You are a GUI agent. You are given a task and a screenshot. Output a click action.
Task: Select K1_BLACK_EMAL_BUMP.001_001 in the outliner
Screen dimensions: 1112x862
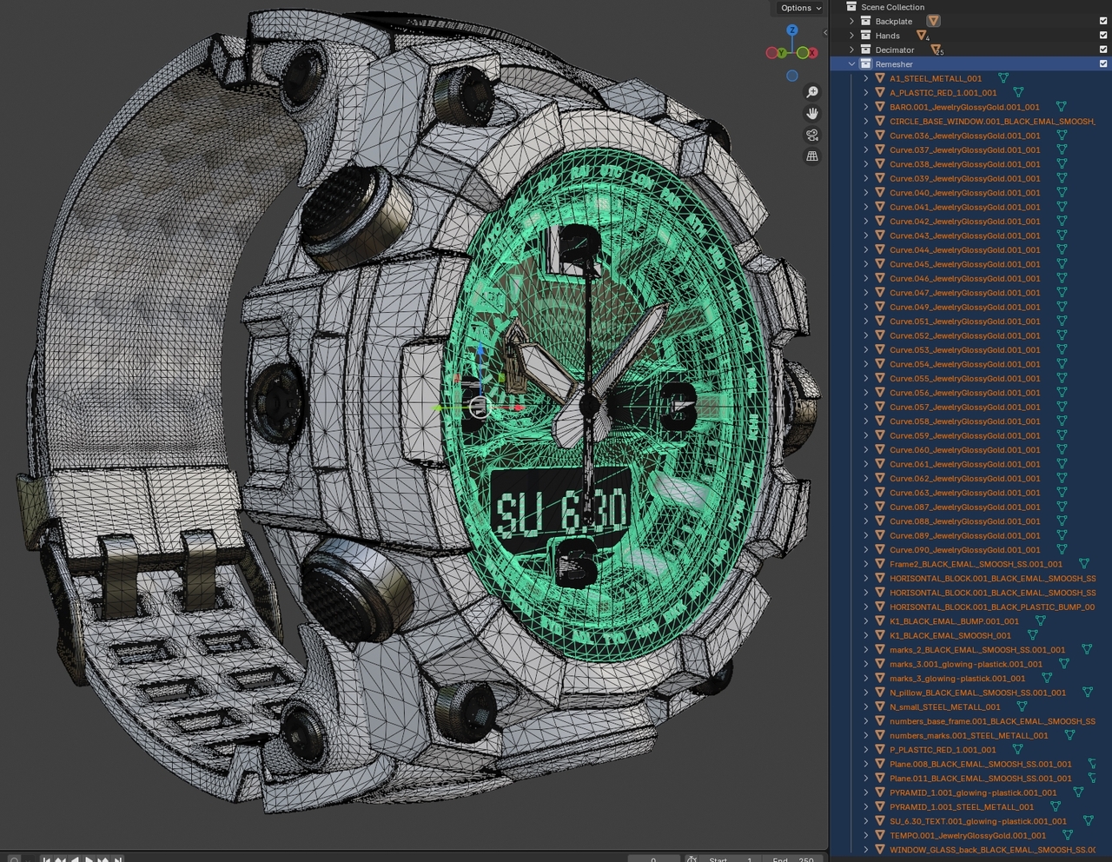coord(954,621)
